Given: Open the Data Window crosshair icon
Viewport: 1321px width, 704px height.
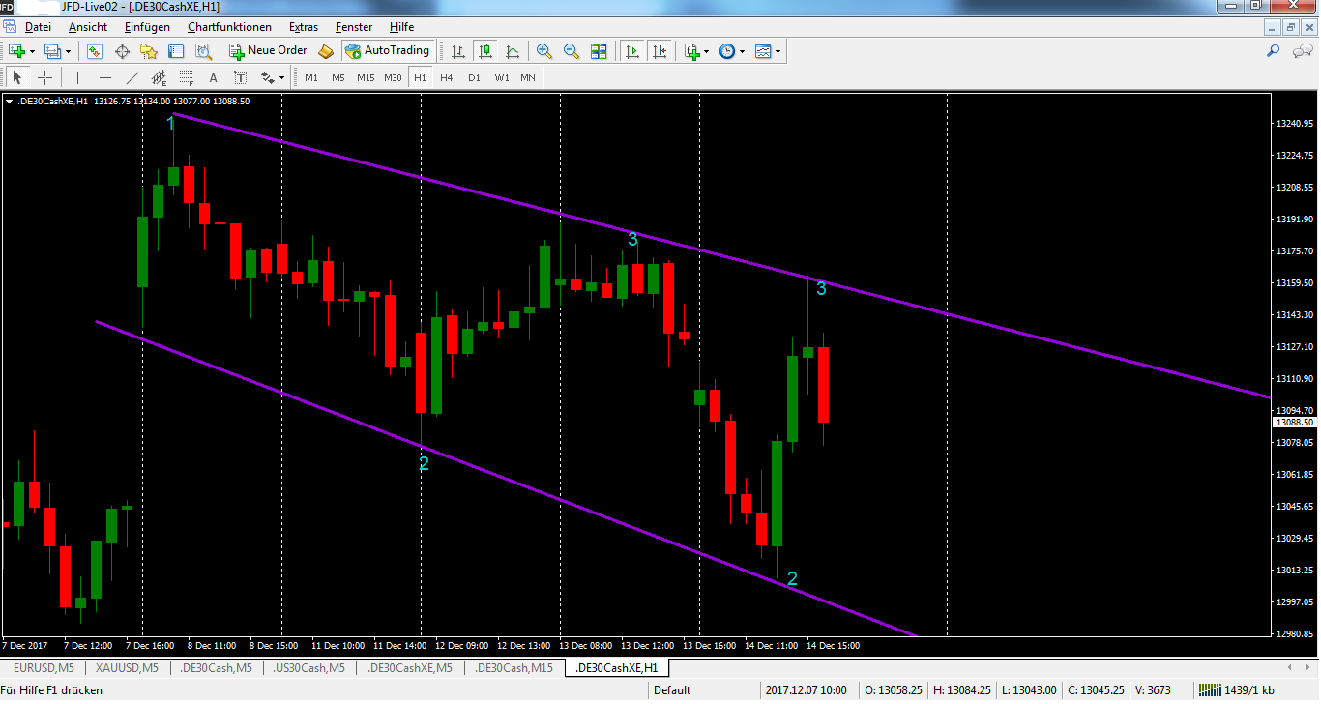Looking at the screenshot, I should tap(122, 50).
